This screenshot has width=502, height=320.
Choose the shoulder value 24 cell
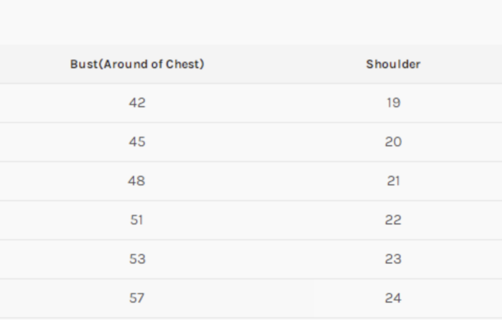(393, 298)
